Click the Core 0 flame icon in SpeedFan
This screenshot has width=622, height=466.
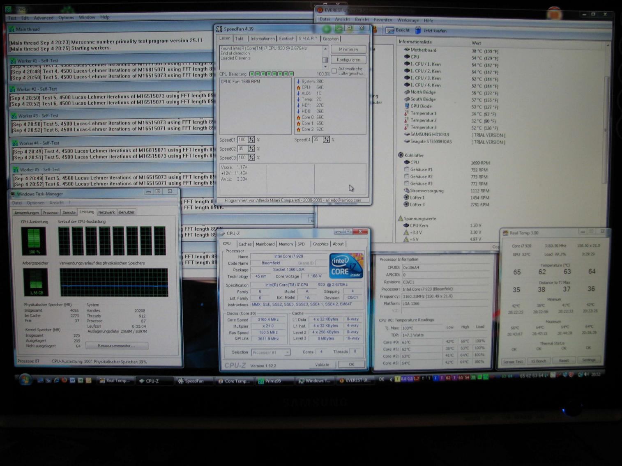point(298,117)
